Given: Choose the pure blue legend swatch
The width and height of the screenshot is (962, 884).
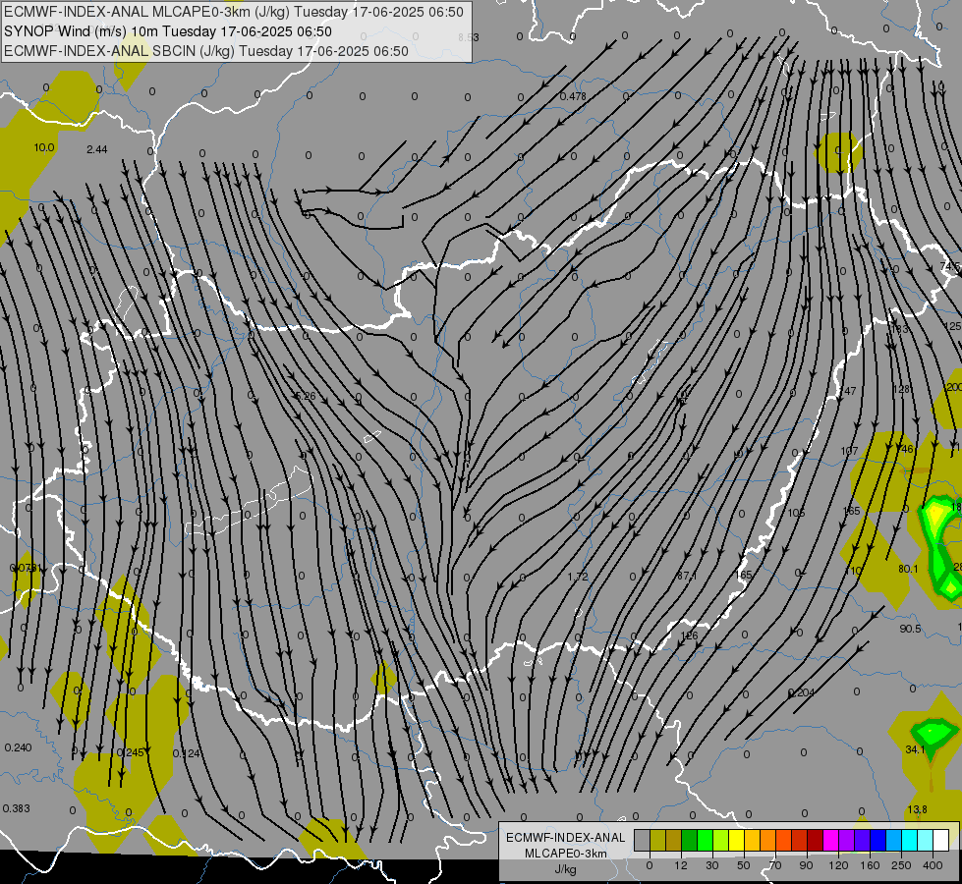Looking at the screenshot, I should tap(877, 841).
